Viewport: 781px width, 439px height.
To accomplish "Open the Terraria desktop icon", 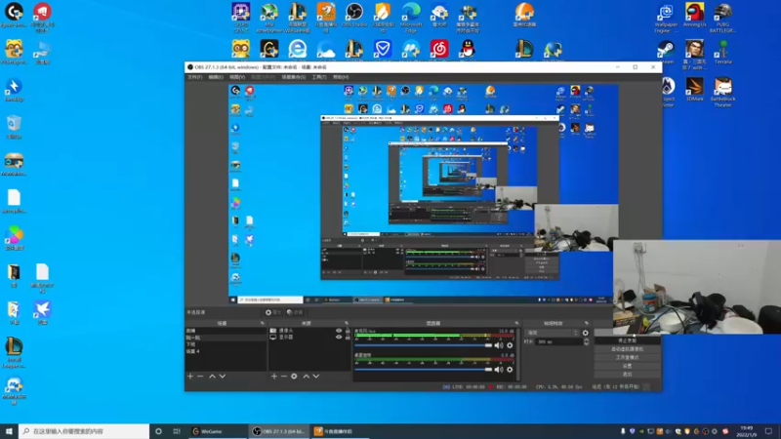I will point(722,53).
